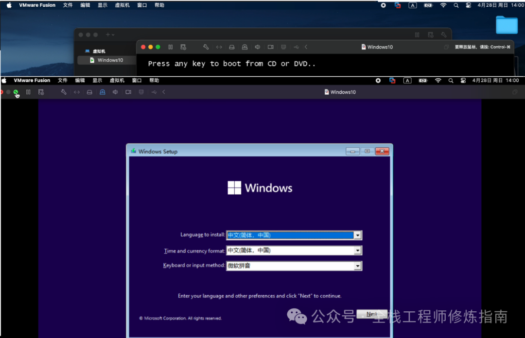525x338 pixels.
Task: Open wrench settings in the Windows Setup VM toolbar
Action: [x=64, y=92]
